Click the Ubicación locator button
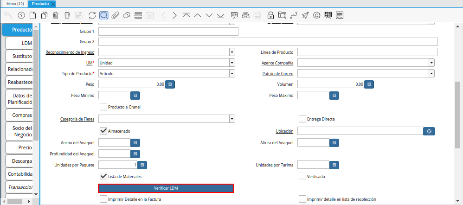This screenshot has width=463, height=205. pos(430,131)
